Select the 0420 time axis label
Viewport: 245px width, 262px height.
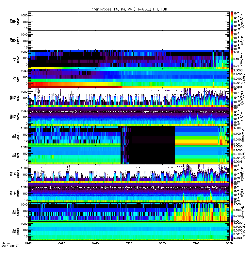62,243
